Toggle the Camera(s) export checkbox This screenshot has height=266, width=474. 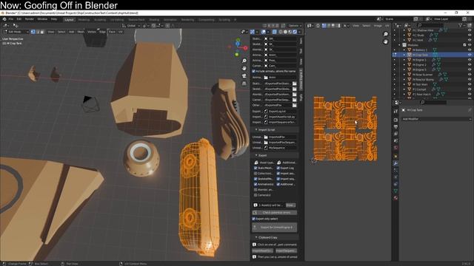point(256,195)
